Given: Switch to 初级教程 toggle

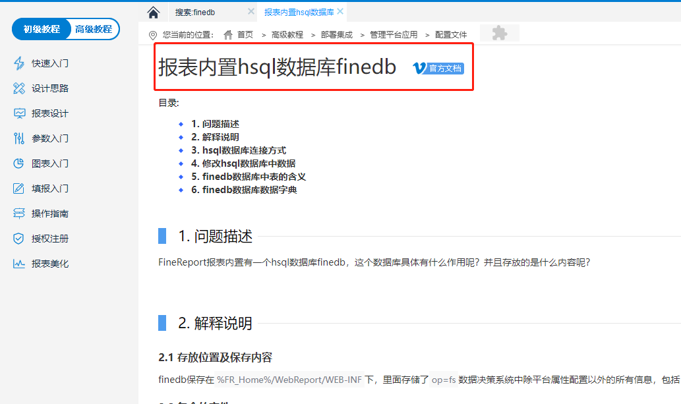Looking at the screenshot, I should click(42, 29).
